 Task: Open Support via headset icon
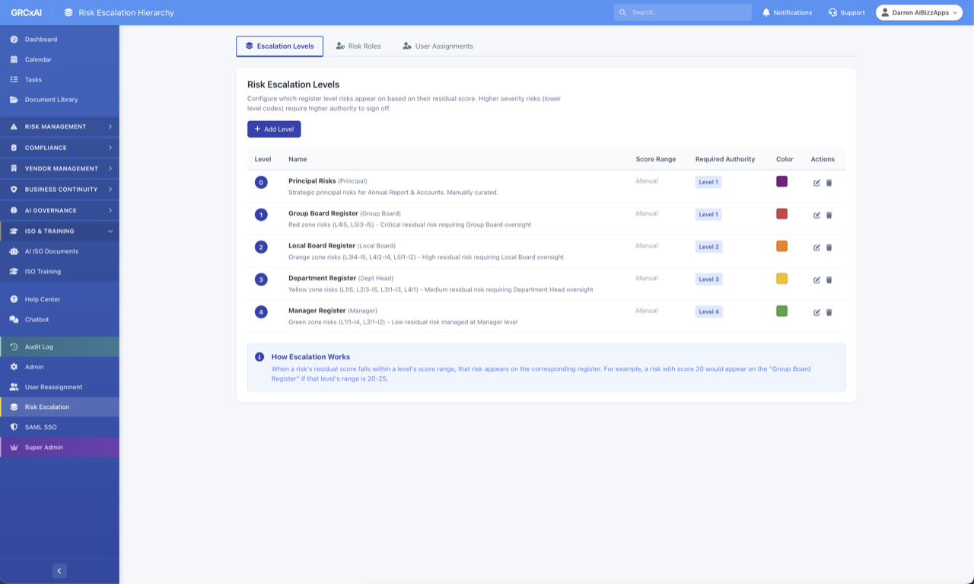832,12
